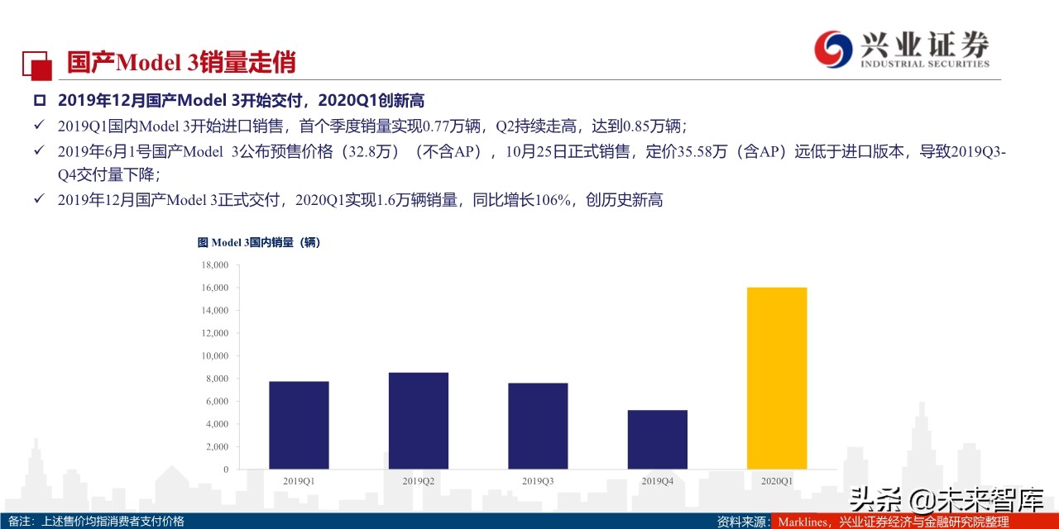The width and height of the screenshot is (1059, 529).
Task: Select the 2020Q1 x-axis label
Action: [779, 479]
